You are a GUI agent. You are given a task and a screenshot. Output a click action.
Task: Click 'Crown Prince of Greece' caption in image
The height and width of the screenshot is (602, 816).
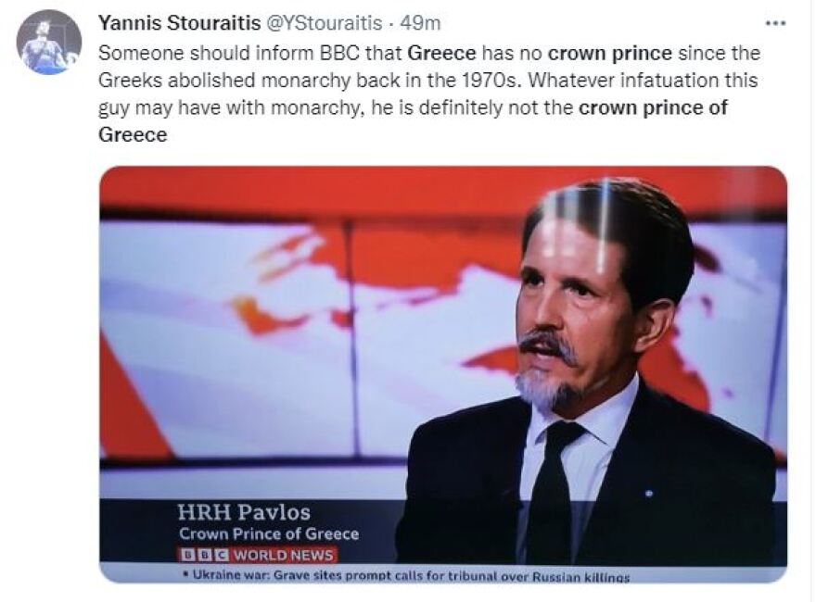268,534
